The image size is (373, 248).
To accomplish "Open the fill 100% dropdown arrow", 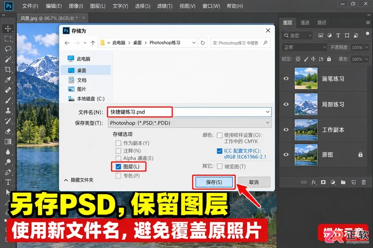I will click(x=366, y=59).
